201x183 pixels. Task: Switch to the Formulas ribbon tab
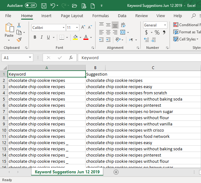(100, 16)
